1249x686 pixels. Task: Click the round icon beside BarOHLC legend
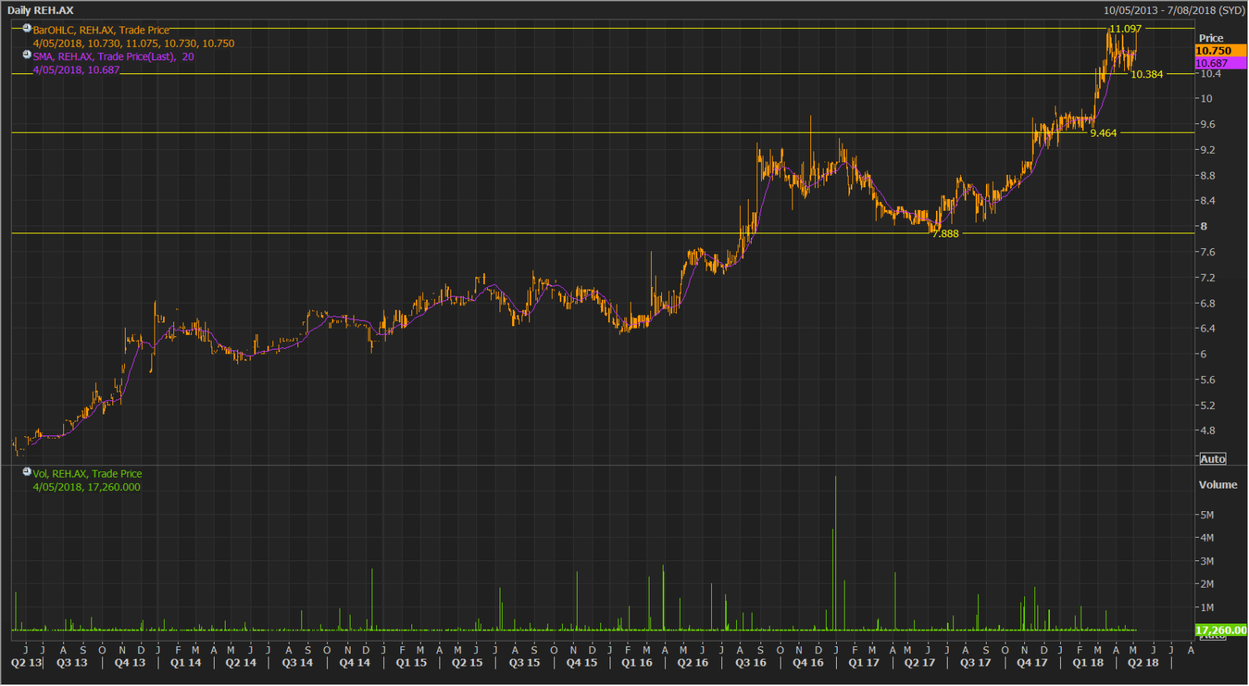[x=27, y=28]
